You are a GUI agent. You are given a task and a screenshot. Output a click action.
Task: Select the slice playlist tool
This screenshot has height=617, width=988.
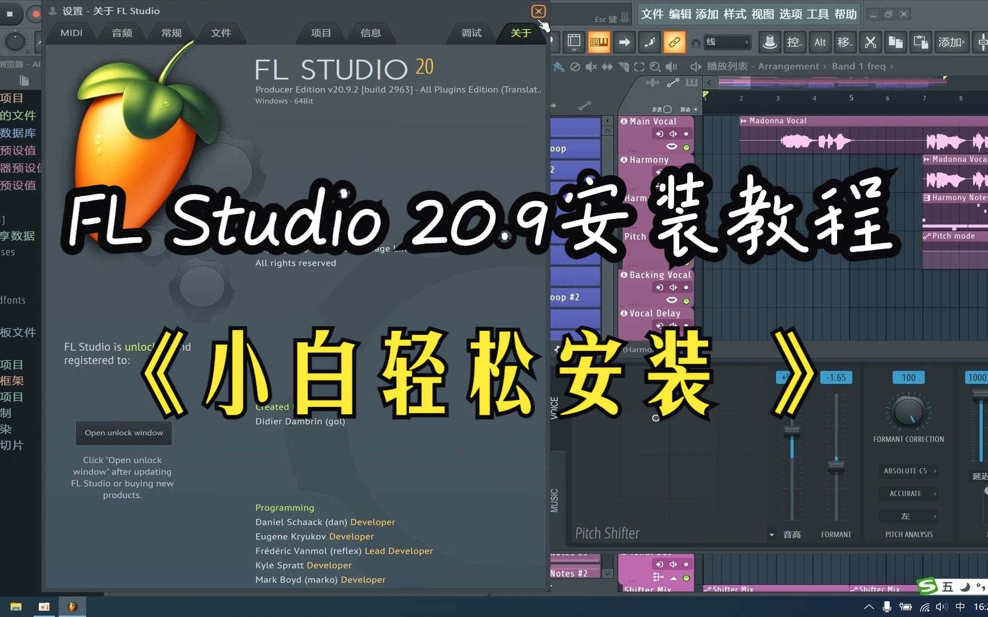point(623,67)
